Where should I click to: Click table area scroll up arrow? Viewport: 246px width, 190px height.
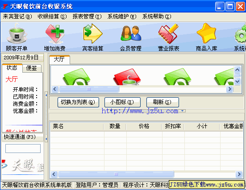coord(237,70)
